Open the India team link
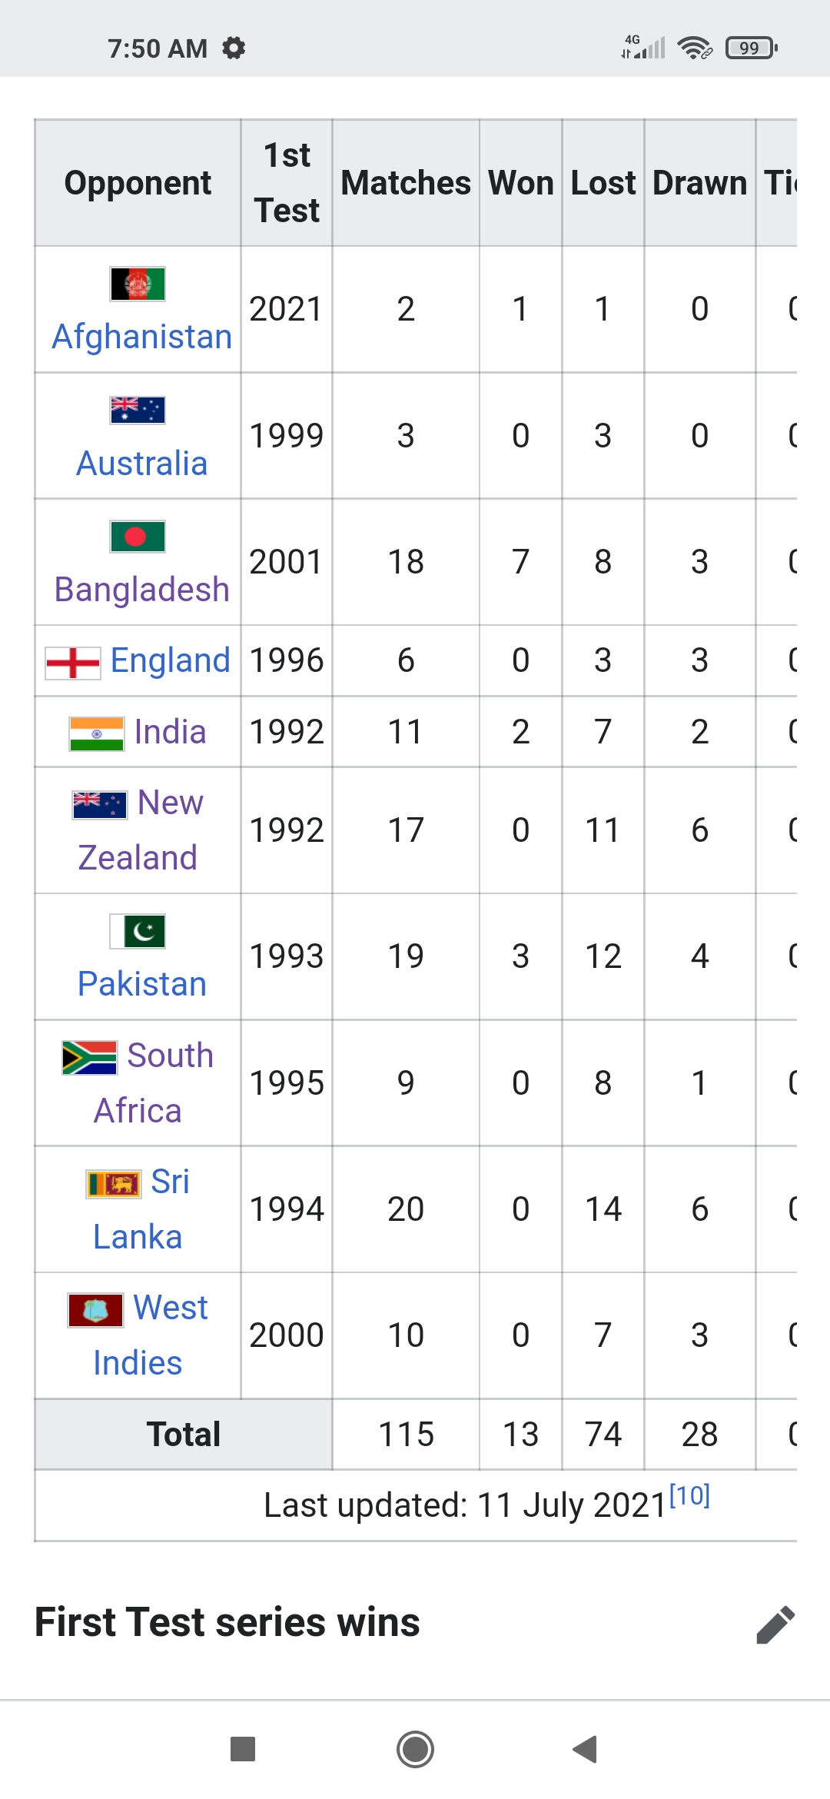This screenshot has height=1799, width=830. 170,732
